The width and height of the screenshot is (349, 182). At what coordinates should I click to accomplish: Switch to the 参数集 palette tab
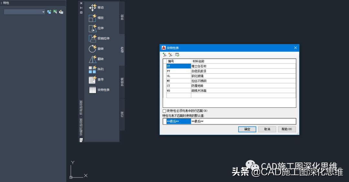coord(122,82)
